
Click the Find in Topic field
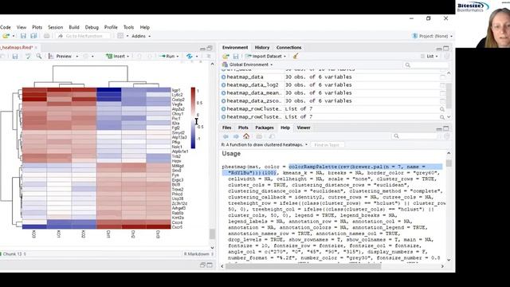click(327, 145)
